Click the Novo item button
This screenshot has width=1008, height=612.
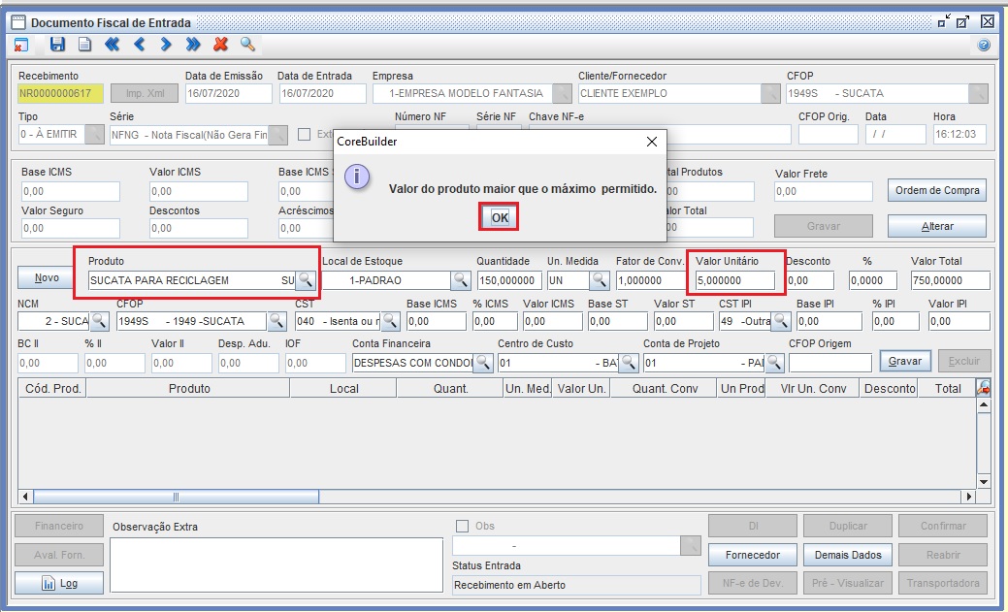point(47,277)
